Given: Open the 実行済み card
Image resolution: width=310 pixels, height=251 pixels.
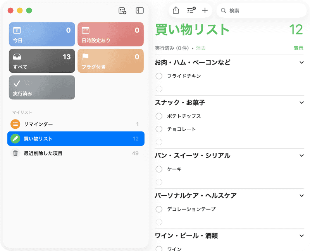Looking at the screenshot, I should click(41, 87).
